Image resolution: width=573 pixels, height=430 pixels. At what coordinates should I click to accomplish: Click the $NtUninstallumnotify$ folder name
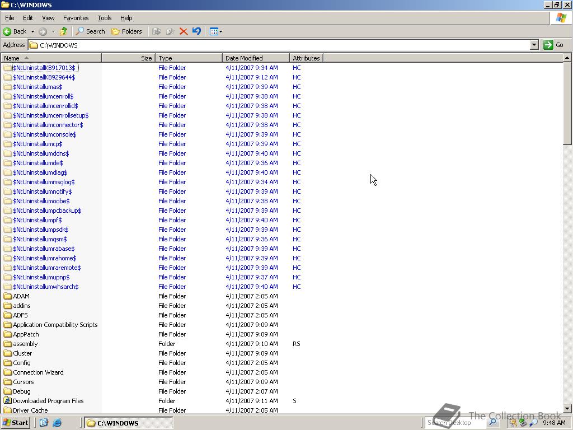(43, 191)
